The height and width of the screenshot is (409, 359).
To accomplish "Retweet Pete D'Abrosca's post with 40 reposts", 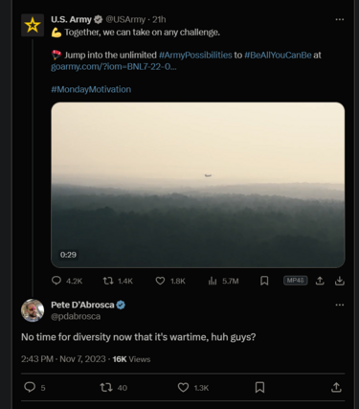I will pyautogui.click(x=113, y=388).
